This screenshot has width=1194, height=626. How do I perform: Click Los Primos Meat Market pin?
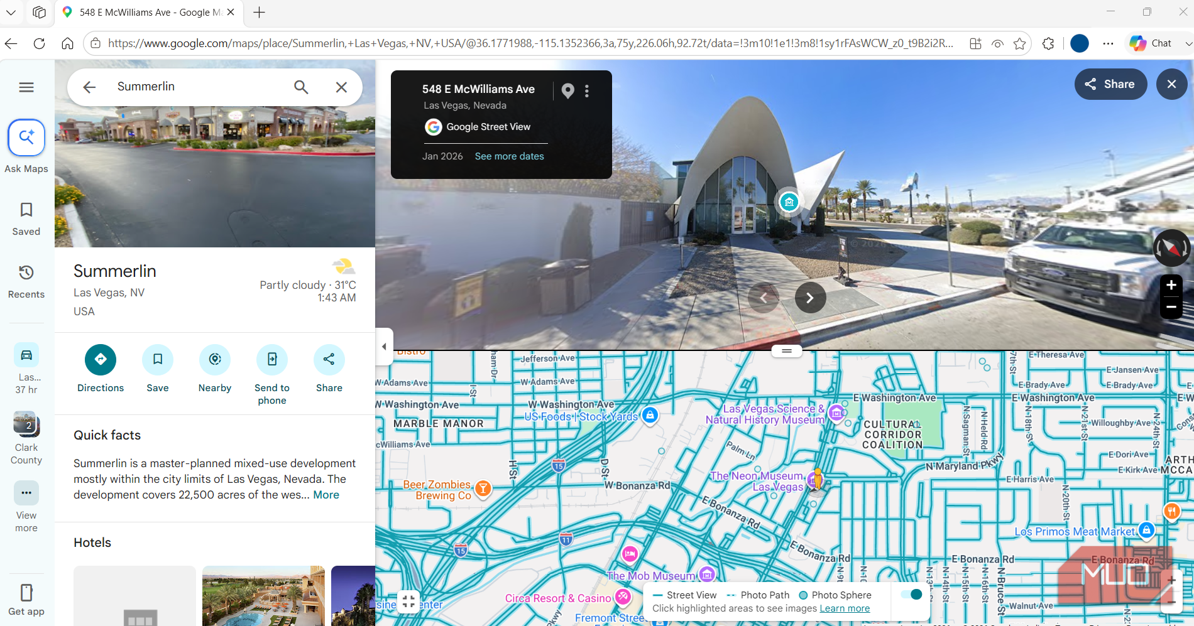(x=1146, y=531)
